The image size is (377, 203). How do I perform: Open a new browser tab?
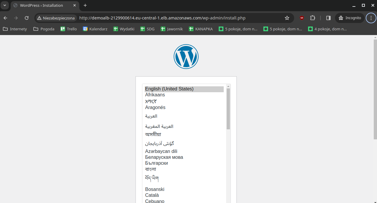85,5
